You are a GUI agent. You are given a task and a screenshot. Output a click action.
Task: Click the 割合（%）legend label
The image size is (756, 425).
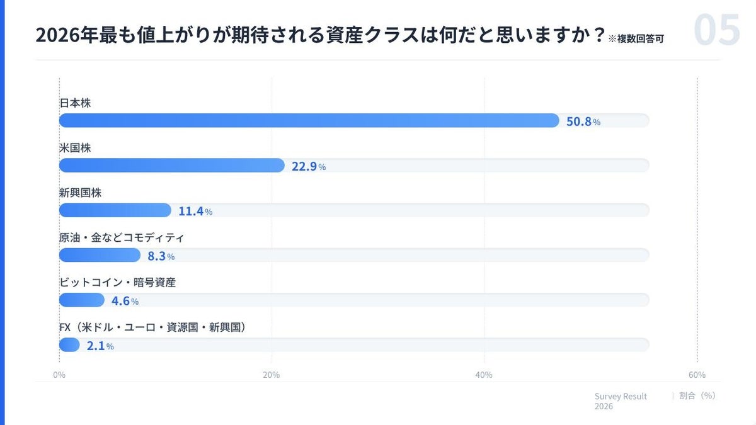click(x=697, y=396)
